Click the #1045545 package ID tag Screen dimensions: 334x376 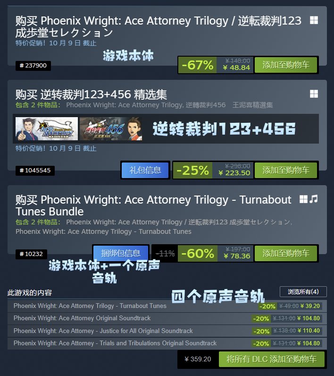click(35, 171)
